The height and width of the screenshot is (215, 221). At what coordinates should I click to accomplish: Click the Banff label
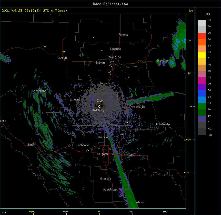tap(32, 145)
